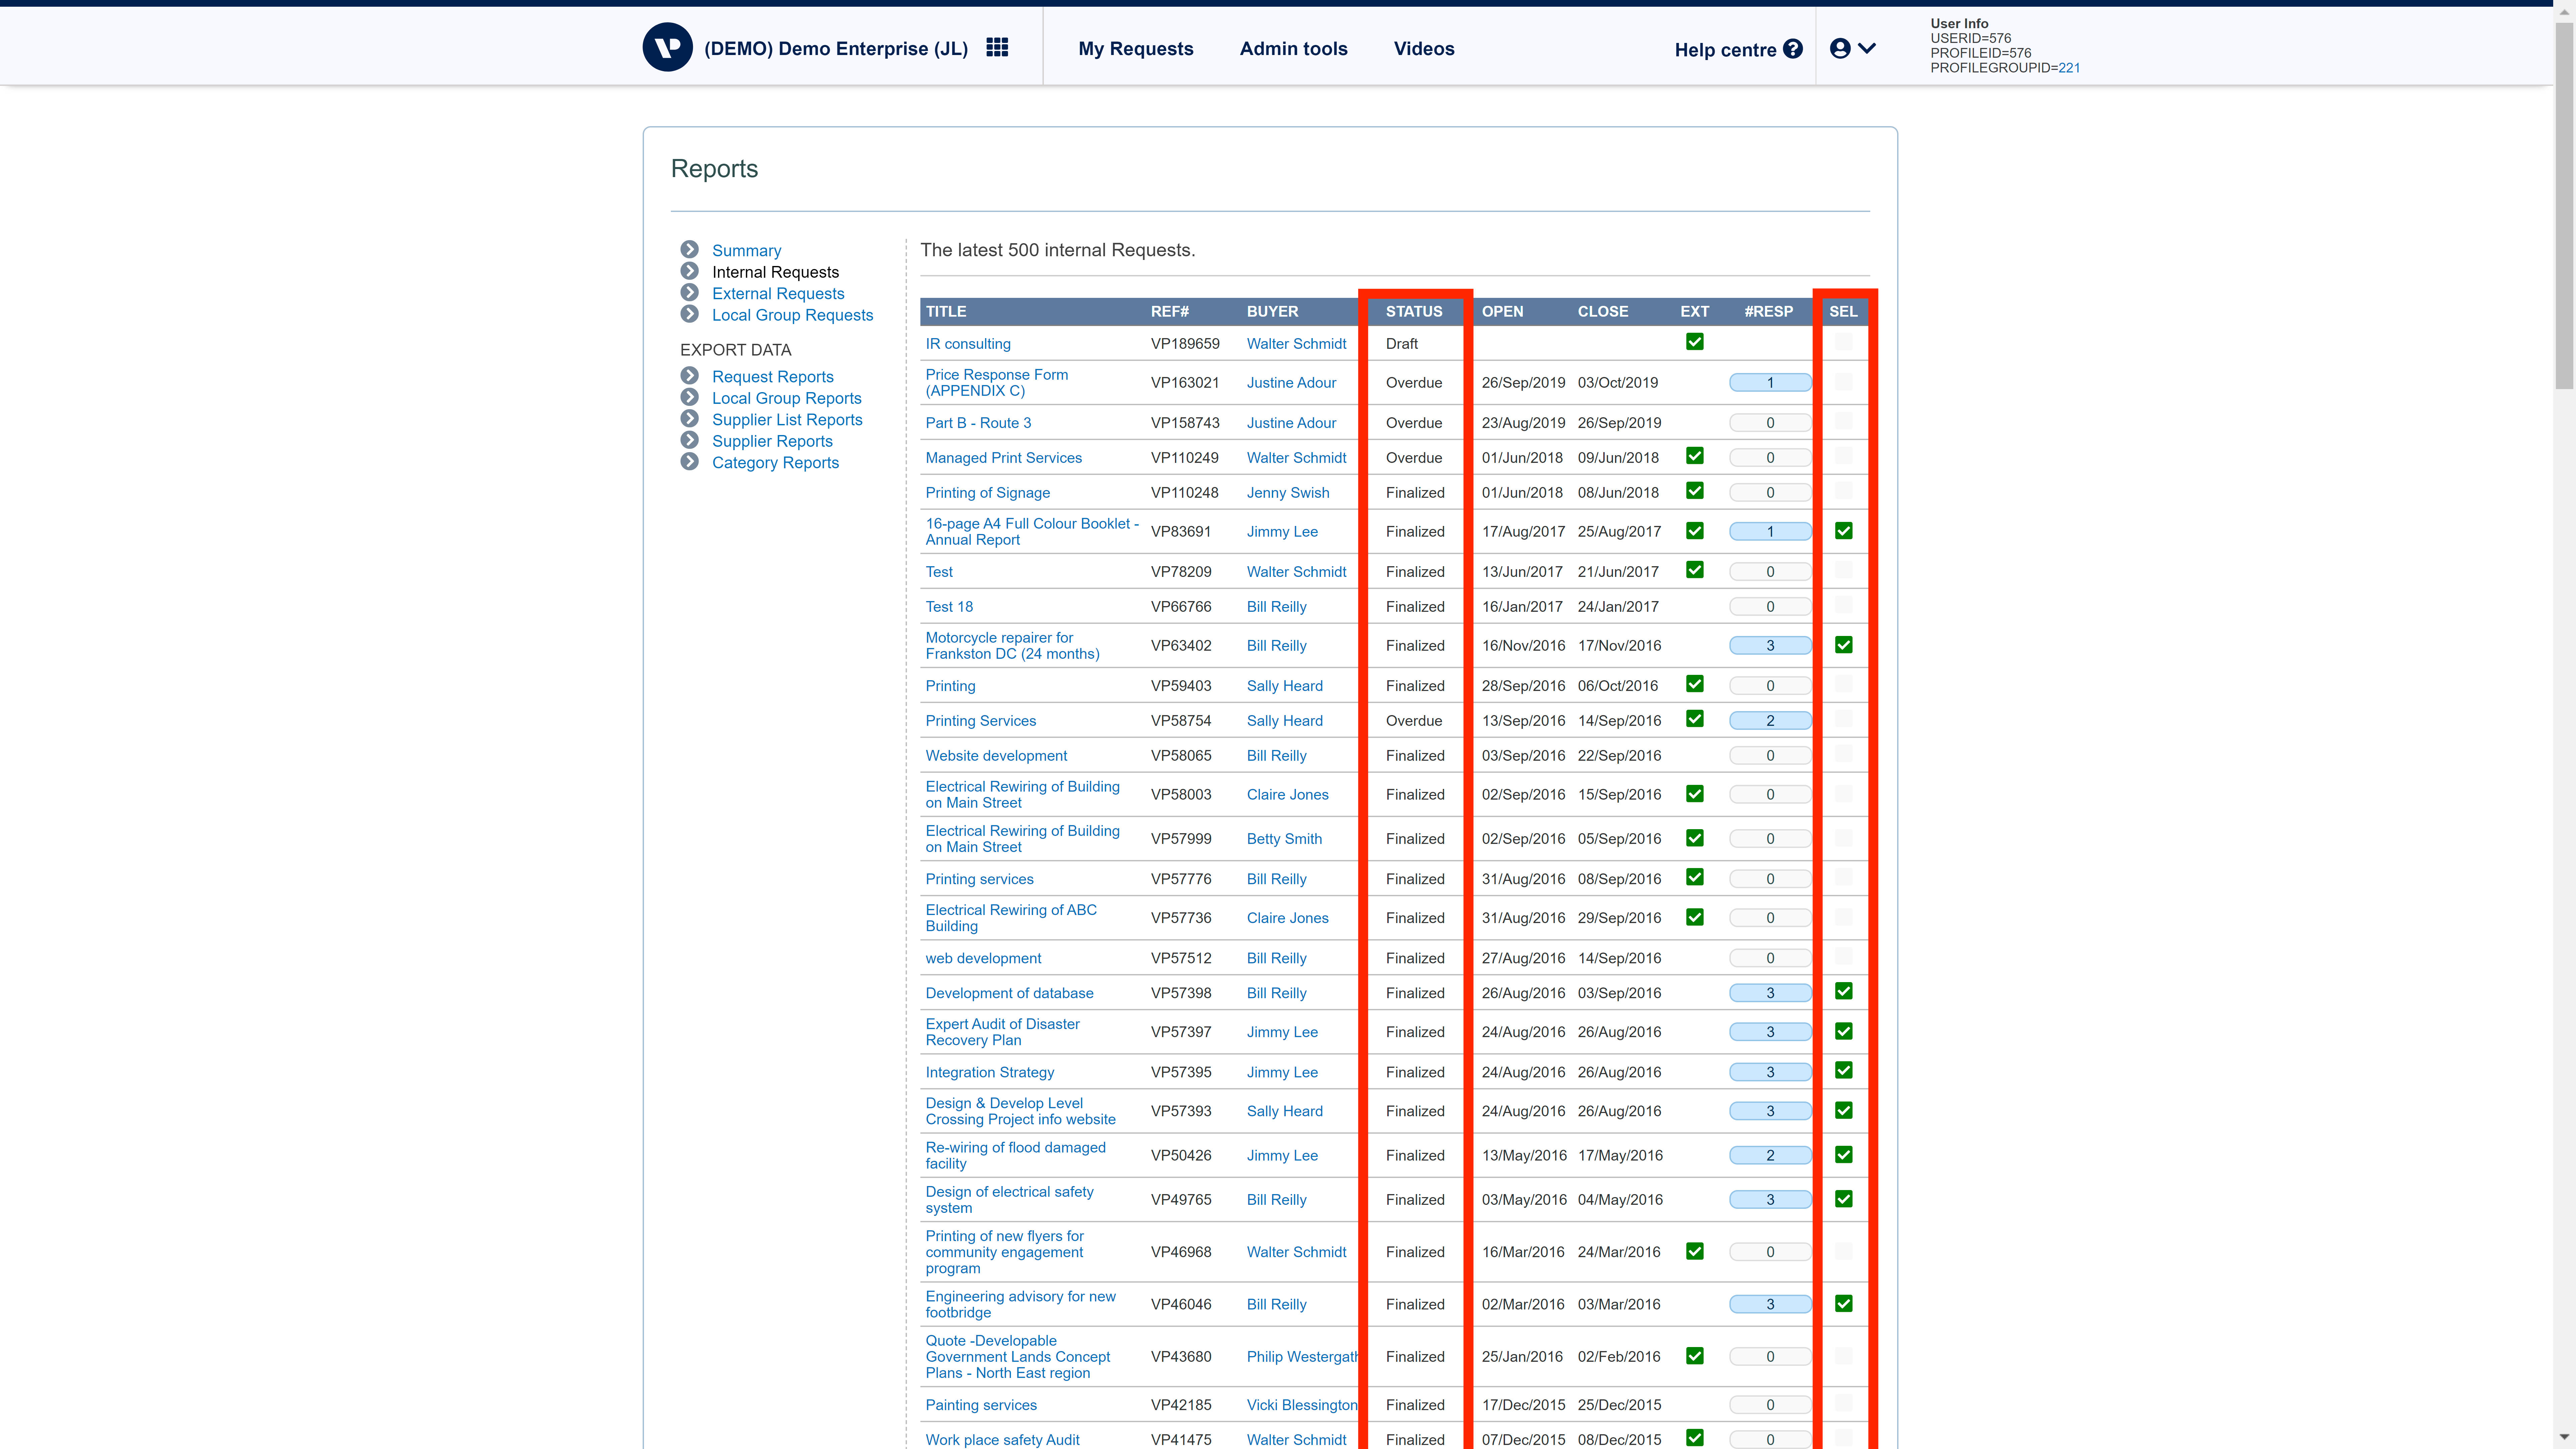Toggle EXT checkbox for Printing of Signage
Image resolution: width=2576 pixels, height=1449 pixels.
(1695, 491)
